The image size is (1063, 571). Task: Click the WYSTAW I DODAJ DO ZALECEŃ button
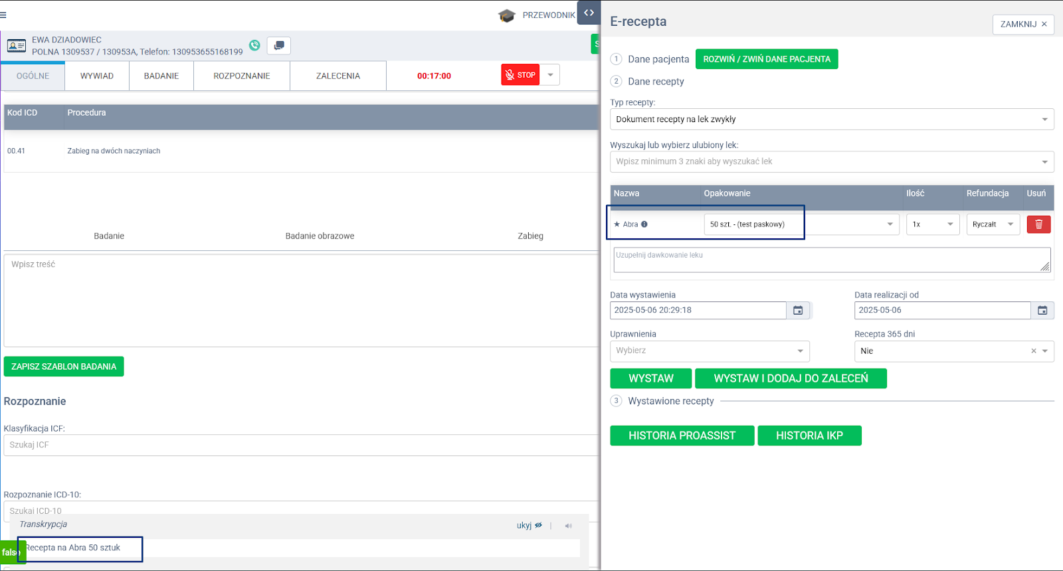click(791, 378)
